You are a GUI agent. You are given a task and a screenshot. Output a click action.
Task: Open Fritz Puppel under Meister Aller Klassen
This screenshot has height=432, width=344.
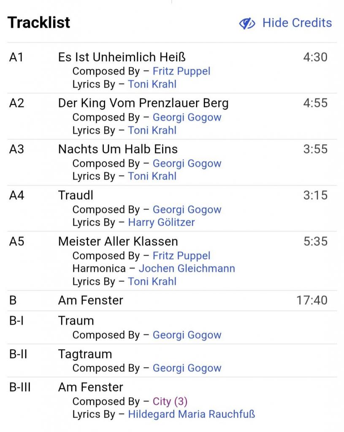pos(181,256)
